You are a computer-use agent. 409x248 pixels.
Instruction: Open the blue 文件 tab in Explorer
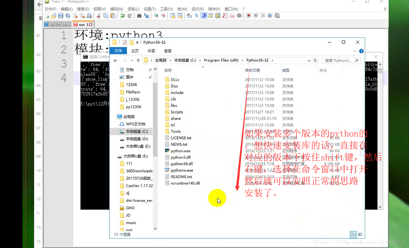pyautogui.click(x=118, y=51)
